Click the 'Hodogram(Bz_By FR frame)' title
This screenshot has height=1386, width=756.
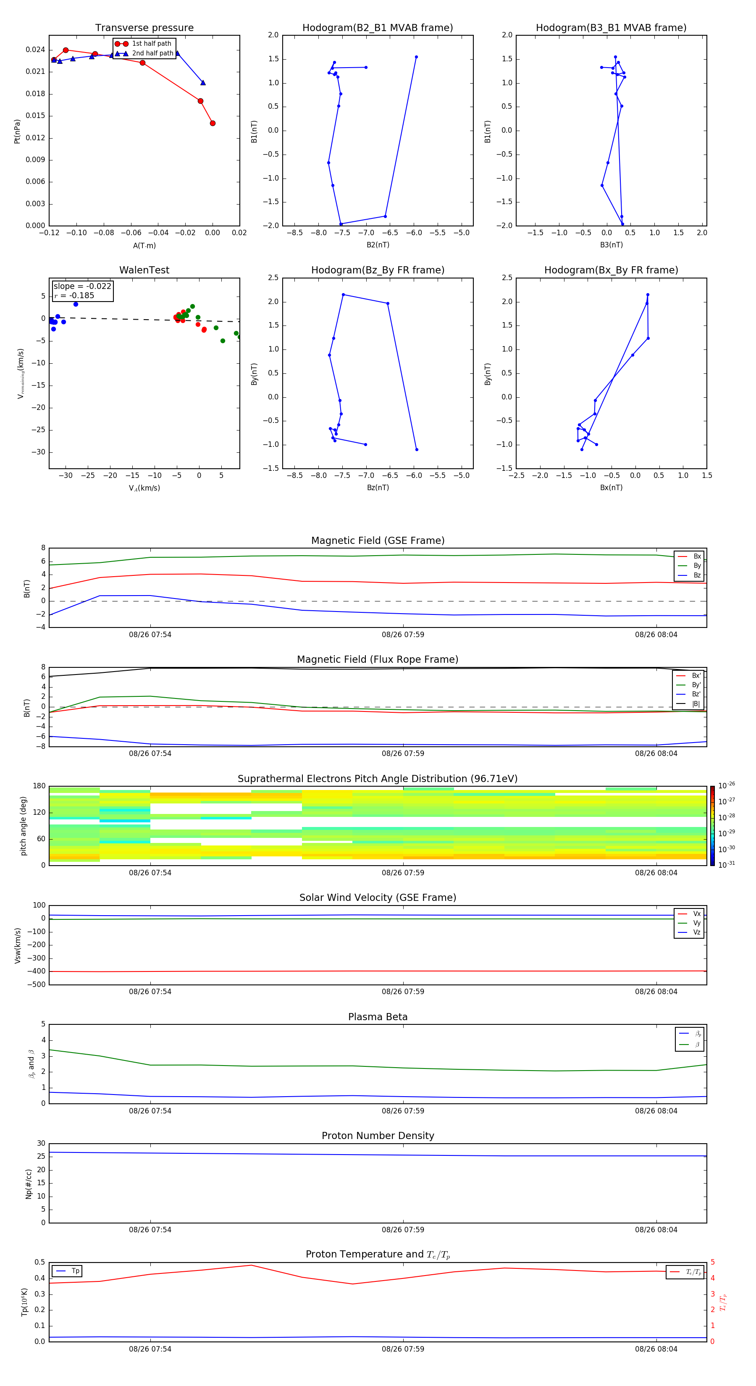[378, 270]
